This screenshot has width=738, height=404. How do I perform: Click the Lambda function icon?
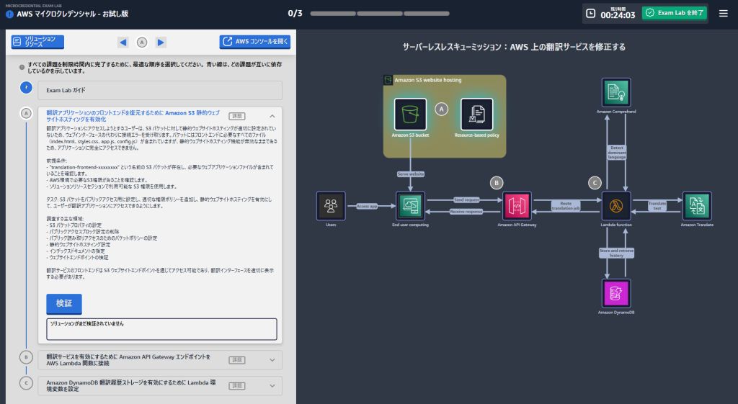(616, 205)
